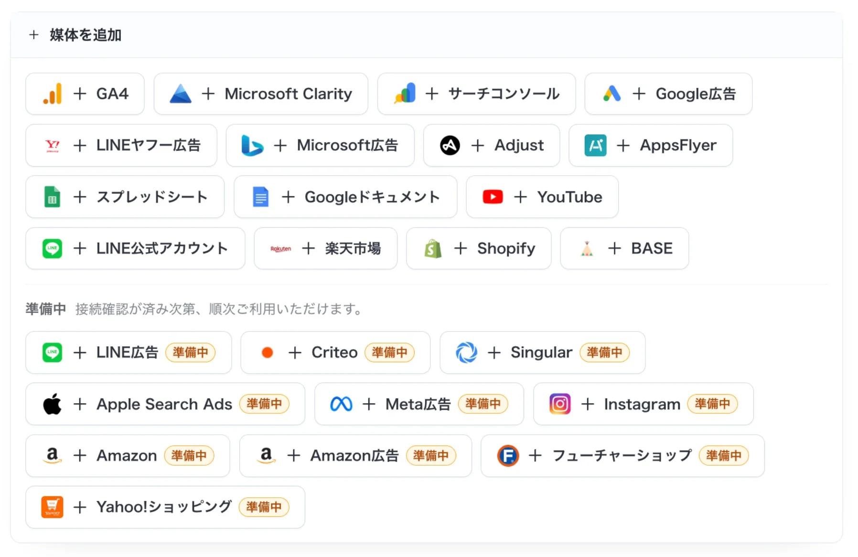
Task: Click the plus sign on the BASE card
Action: [614, 248]
